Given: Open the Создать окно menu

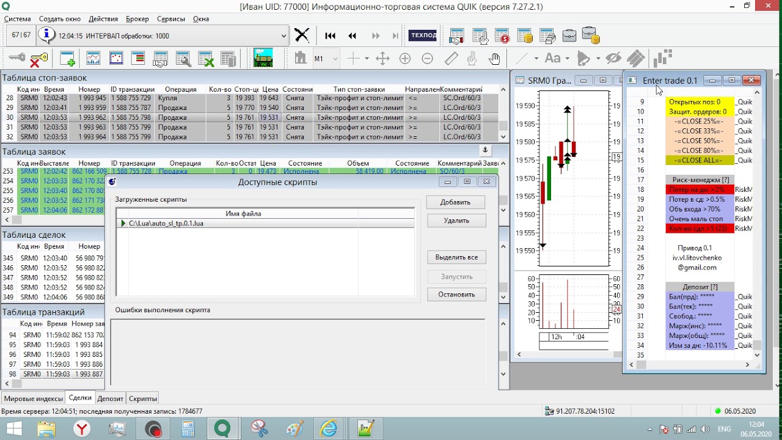Looking at the screenshot, I should 60,19.
